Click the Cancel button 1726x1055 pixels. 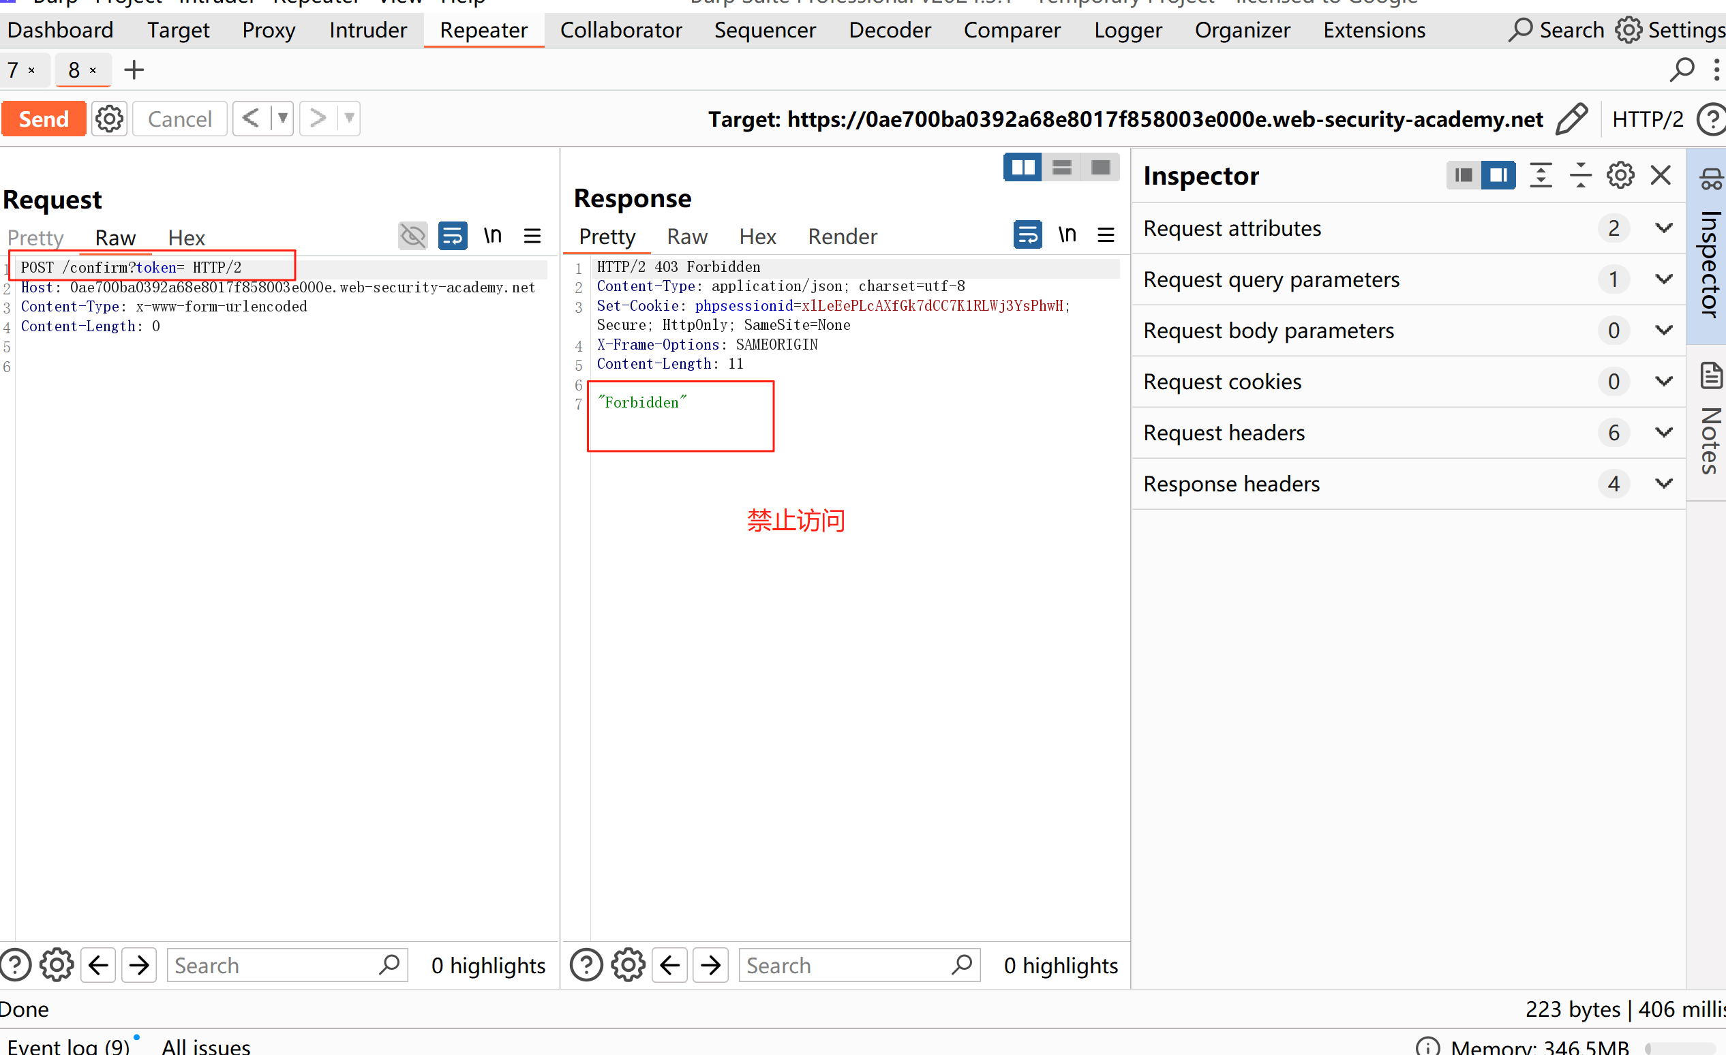179,119
